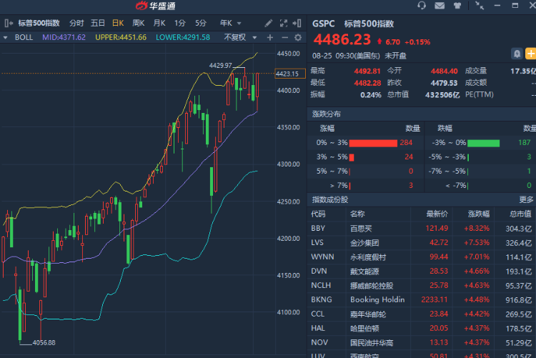Zoom in chart with plus icon

click(270, 37)
